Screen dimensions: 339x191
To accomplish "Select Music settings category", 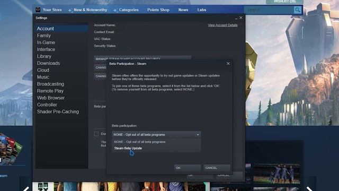I will (62, 77).
